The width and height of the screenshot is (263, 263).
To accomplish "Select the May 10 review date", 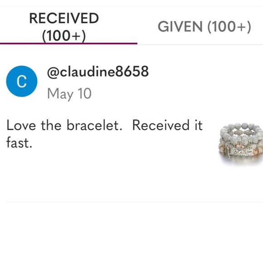I will coord(69,94).
